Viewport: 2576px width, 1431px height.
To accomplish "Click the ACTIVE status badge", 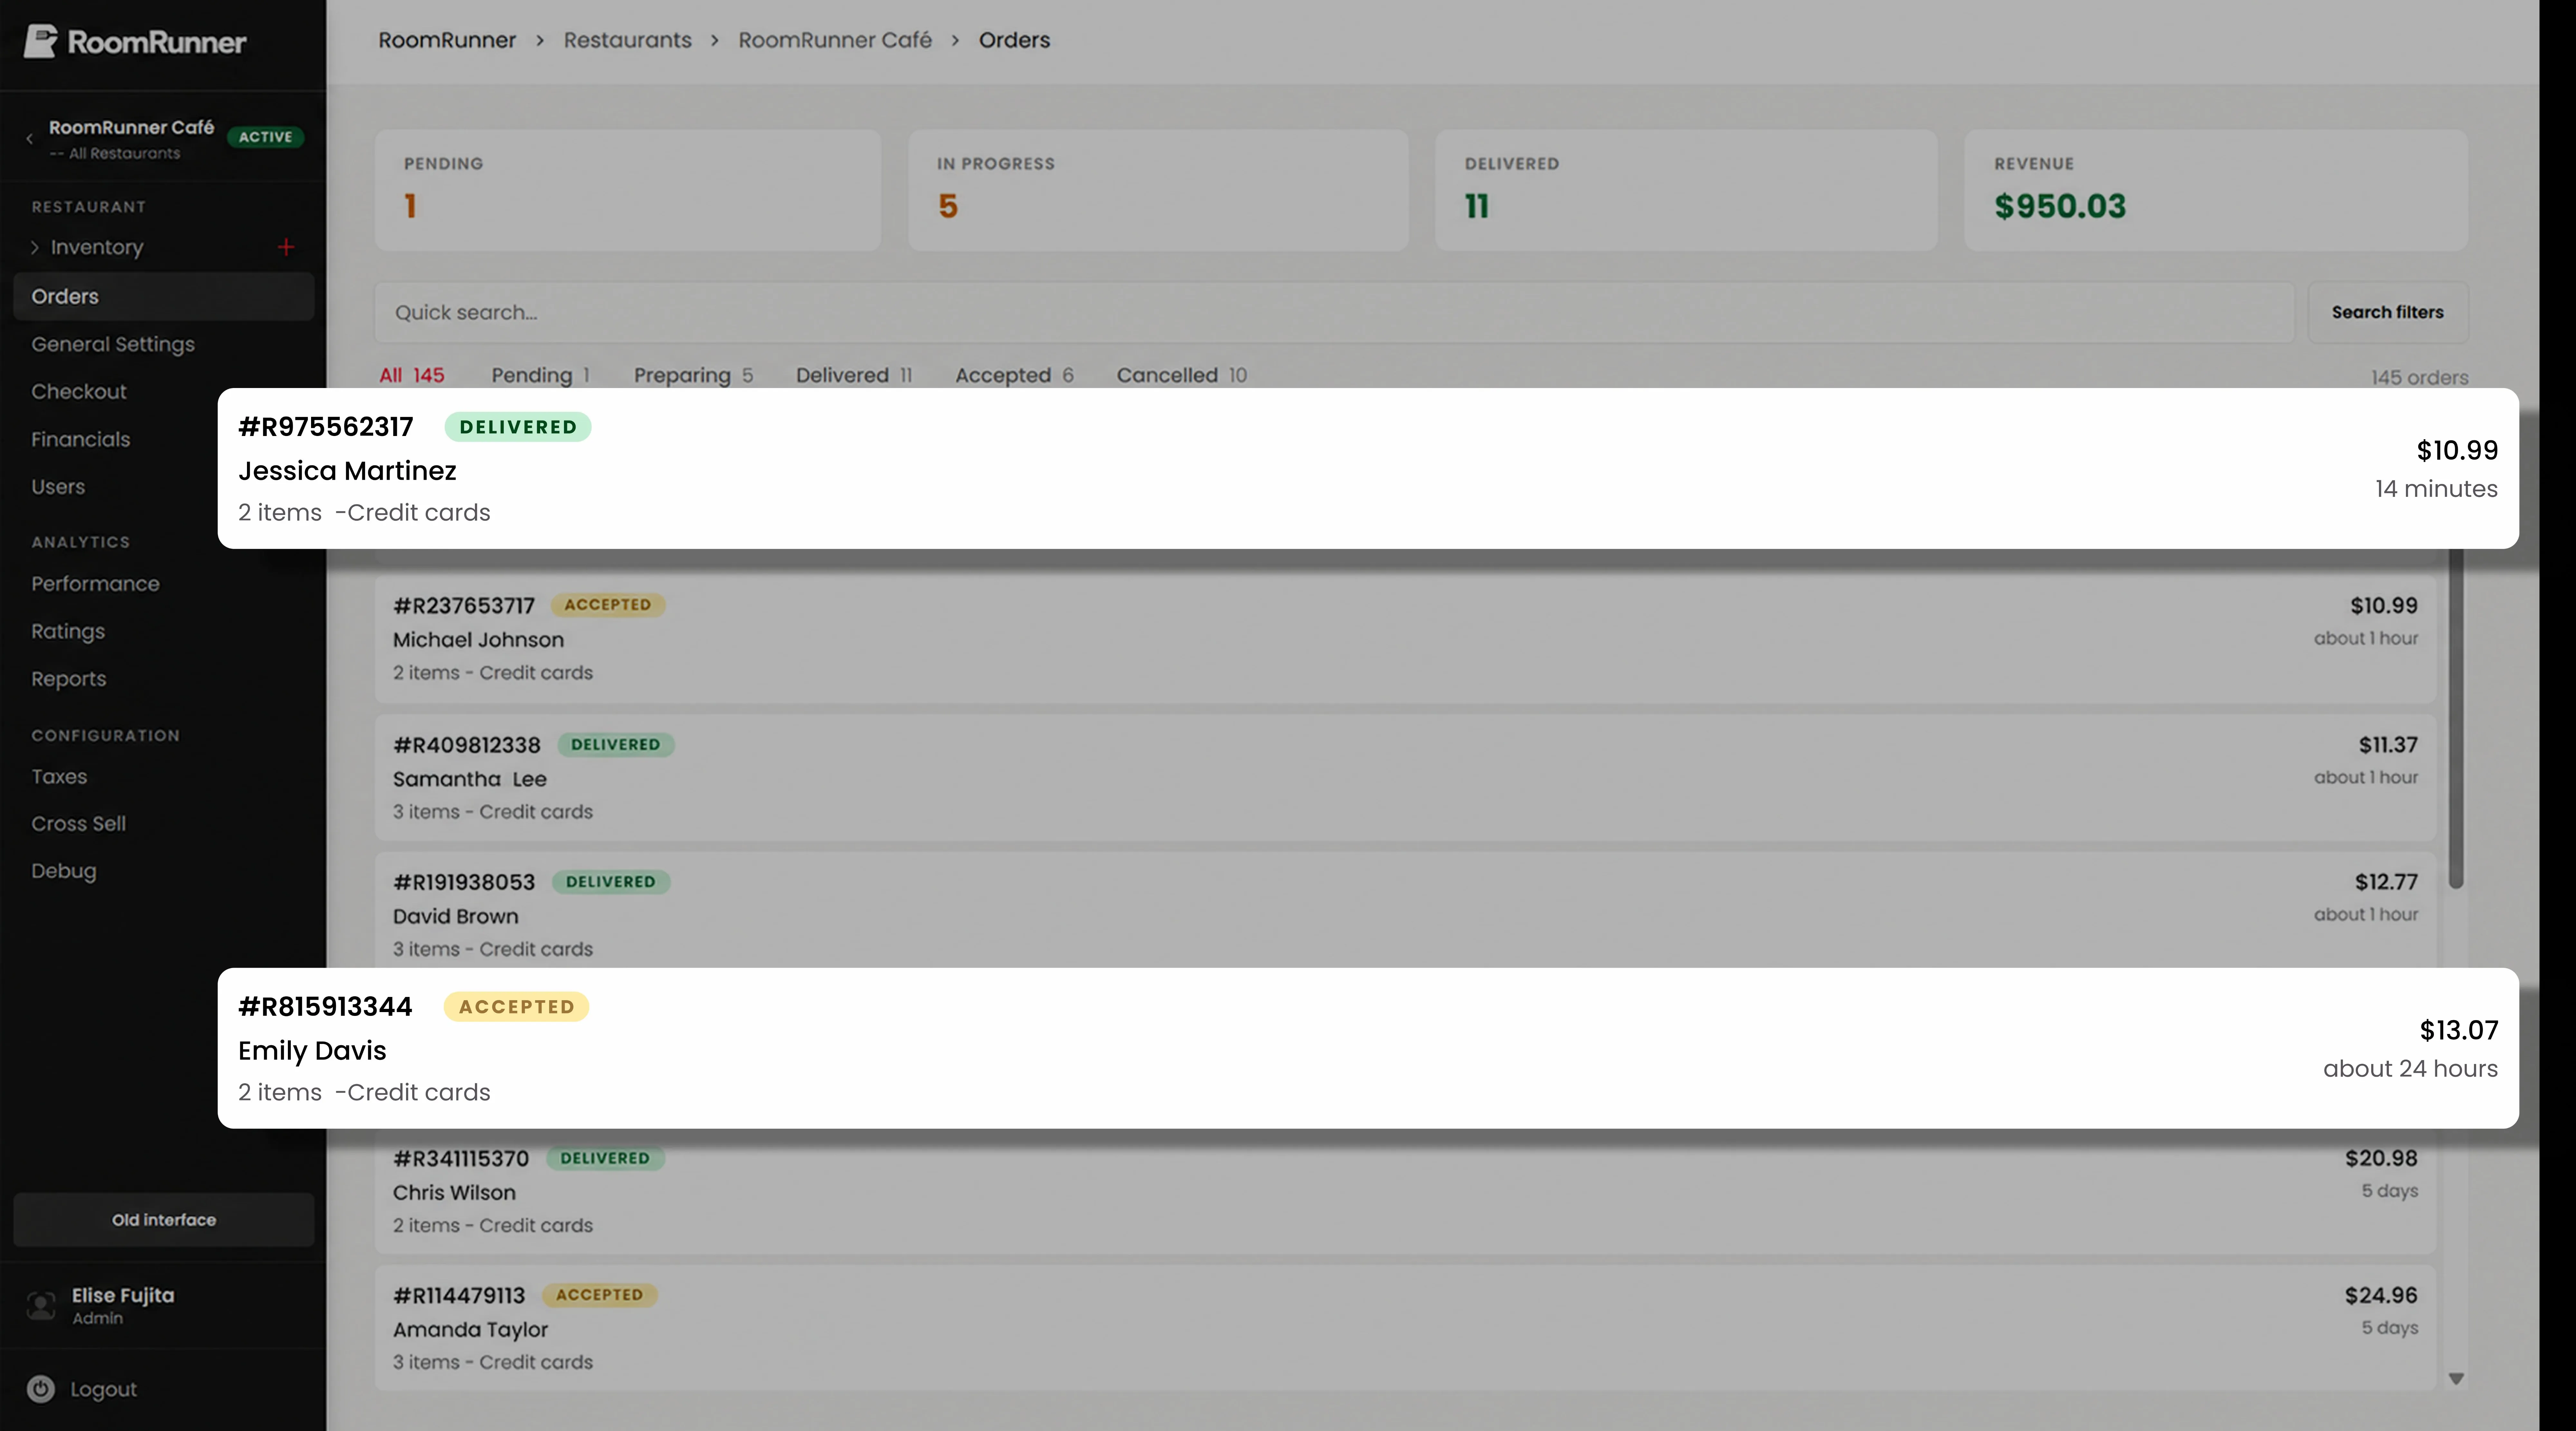I will coord(265,137).
